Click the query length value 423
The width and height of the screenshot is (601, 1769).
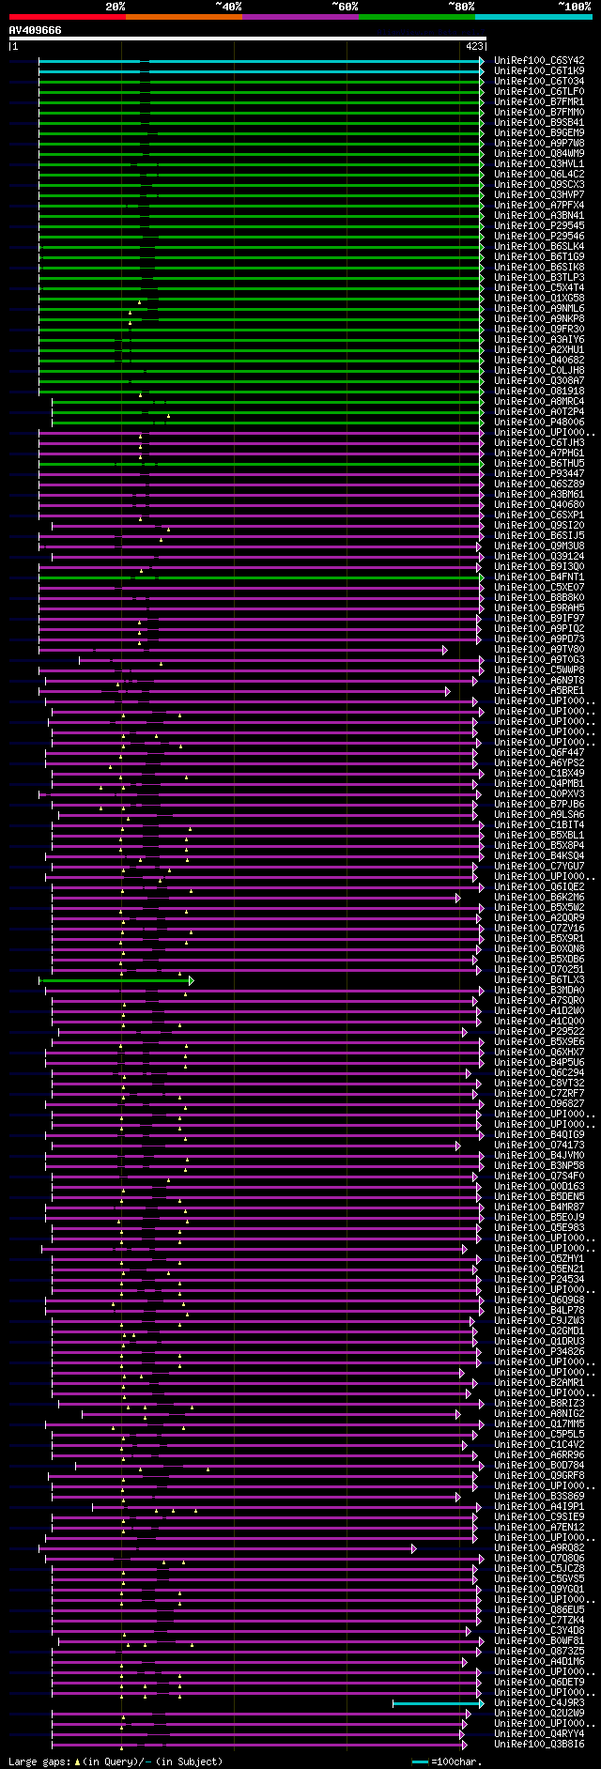click(474, 46)
